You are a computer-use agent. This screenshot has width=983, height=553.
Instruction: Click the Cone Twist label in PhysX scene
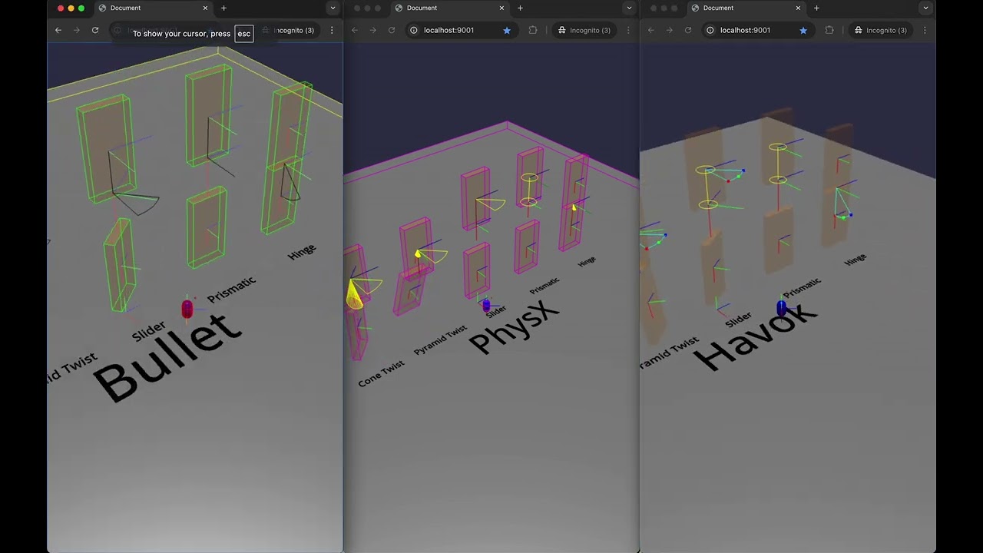pyautogui.click(x=381, y=373)
